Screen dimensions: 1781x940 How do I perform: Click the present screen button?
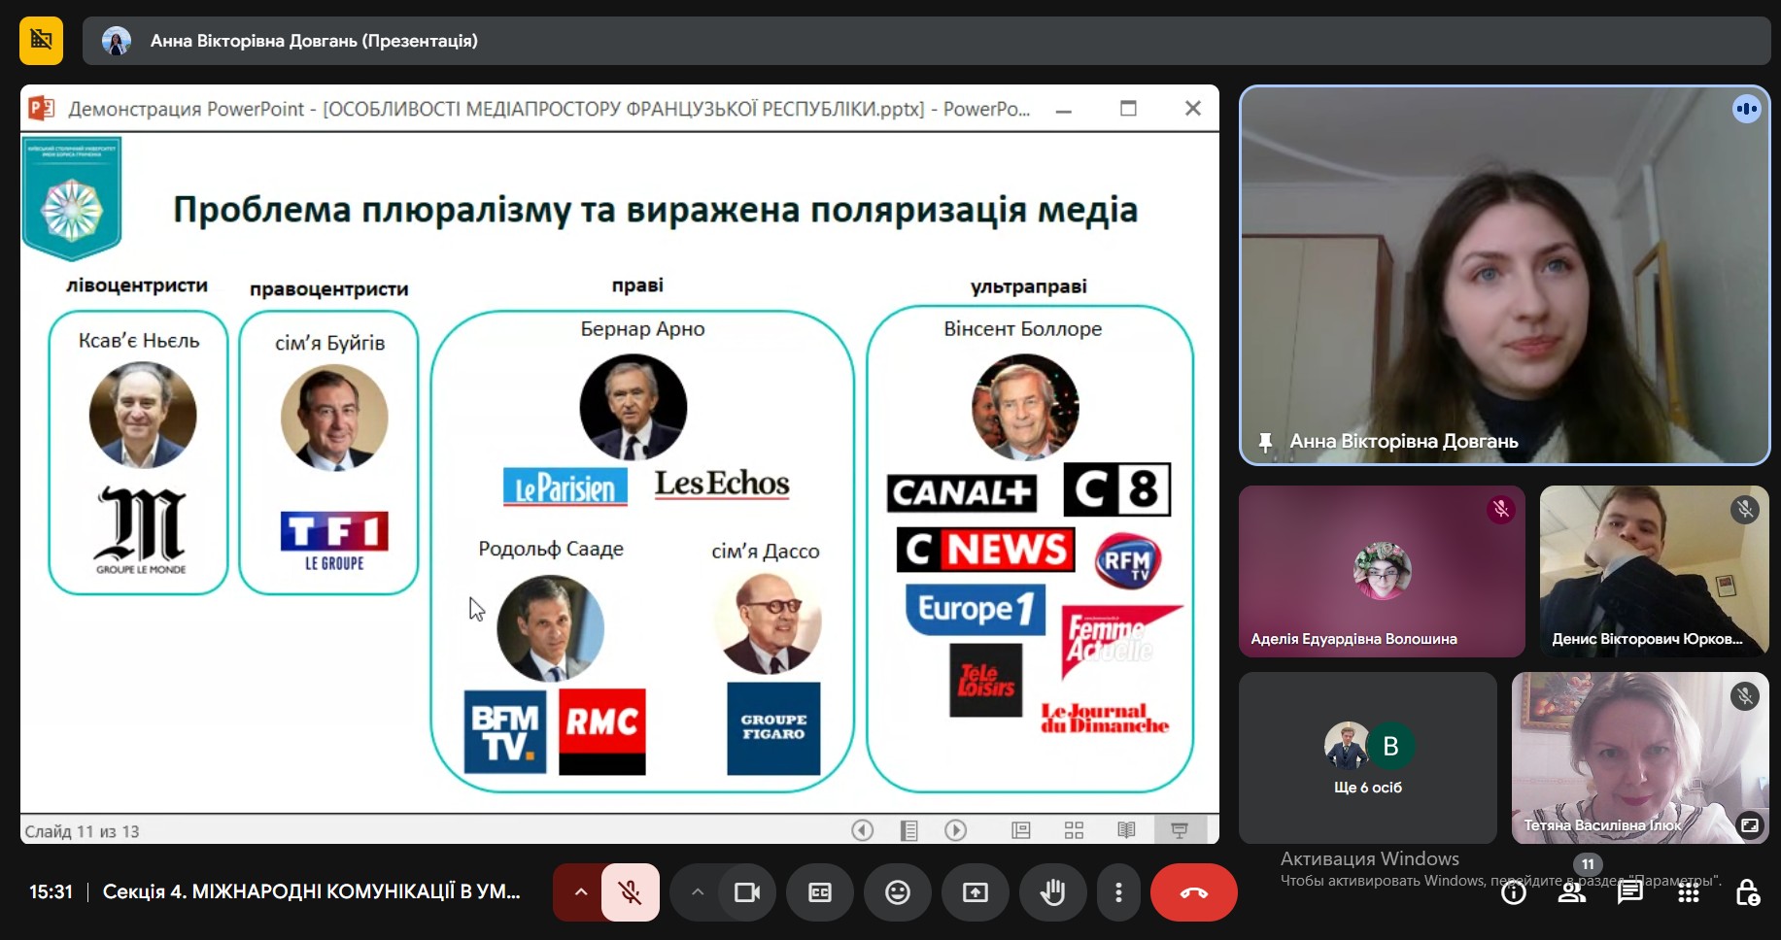coord(975,892)
